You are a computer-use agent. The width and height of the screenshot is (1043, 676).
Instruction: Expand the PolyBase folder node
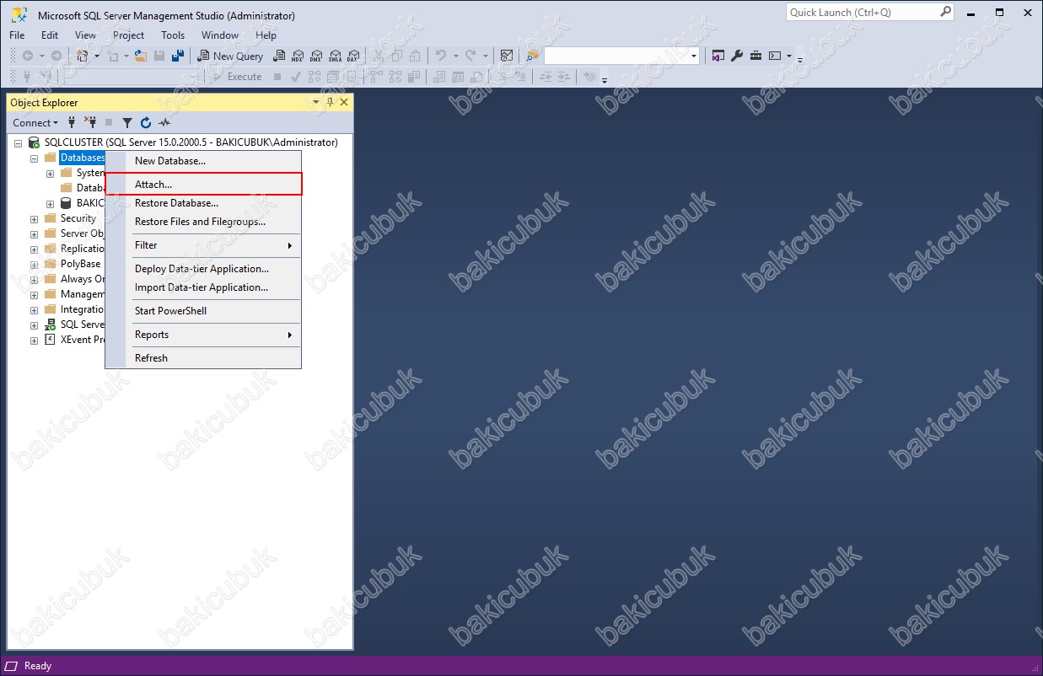(x=35, y=265)
